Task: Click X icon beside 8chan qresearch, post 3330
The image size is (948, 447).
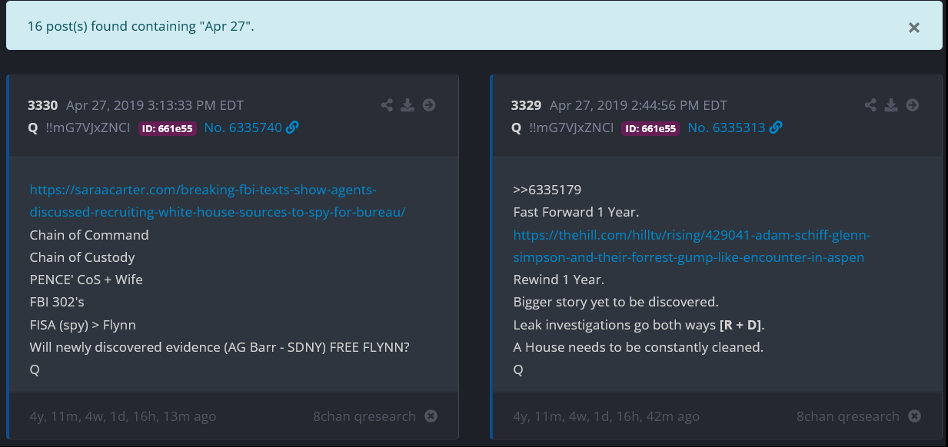Action: point(431,416)
